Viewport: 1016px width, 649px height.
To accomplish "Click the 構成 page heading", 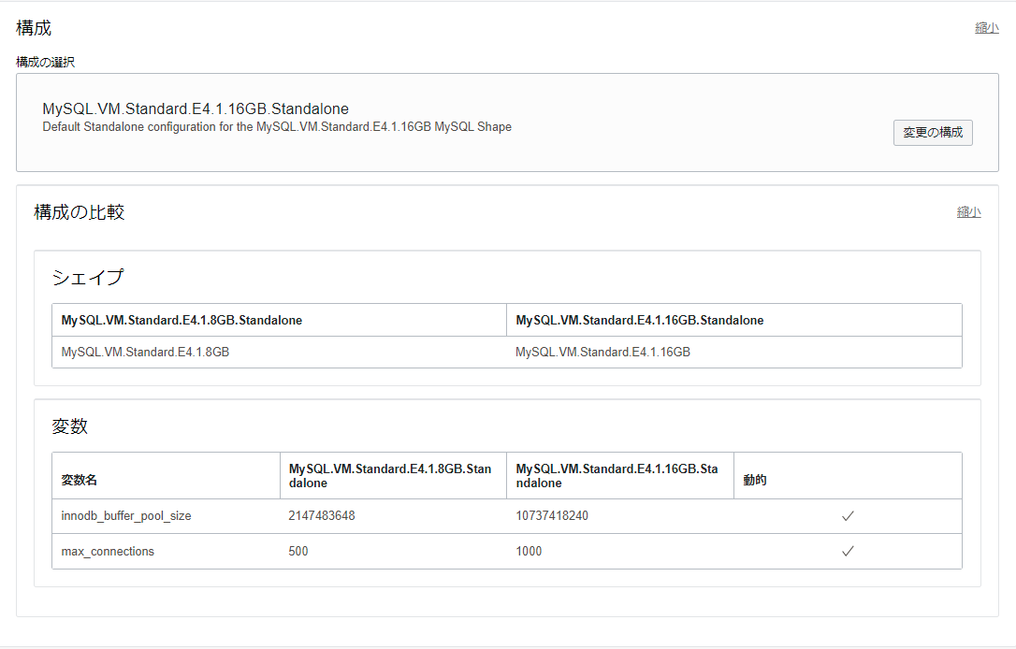I will click(34, 28).
